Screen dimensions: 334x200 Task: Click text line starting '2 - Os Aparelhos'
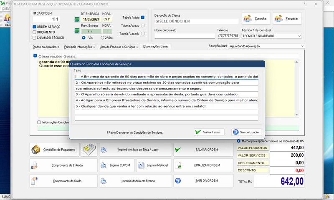167,82
